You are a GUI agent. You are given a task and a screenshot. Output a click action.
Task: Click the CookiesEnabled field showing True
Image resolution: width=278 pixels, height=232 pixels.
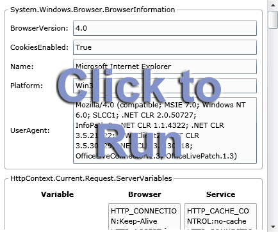(x=165, y=47)
